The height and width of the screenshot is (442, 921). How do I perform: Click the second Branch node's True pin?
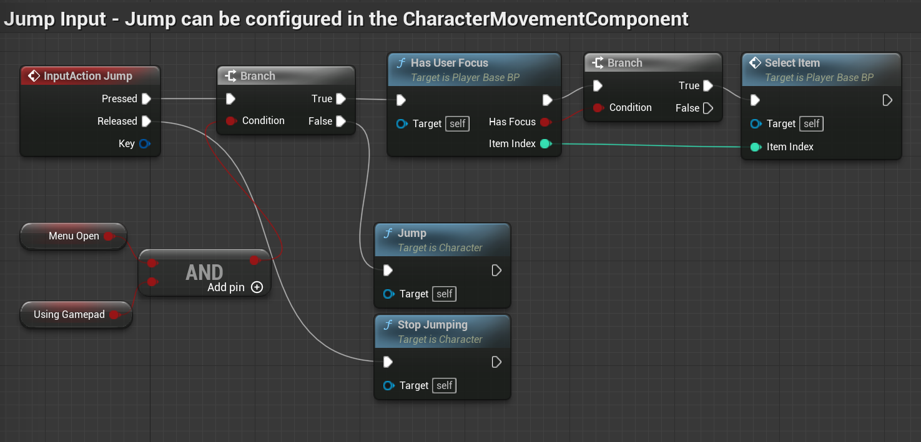707,85
